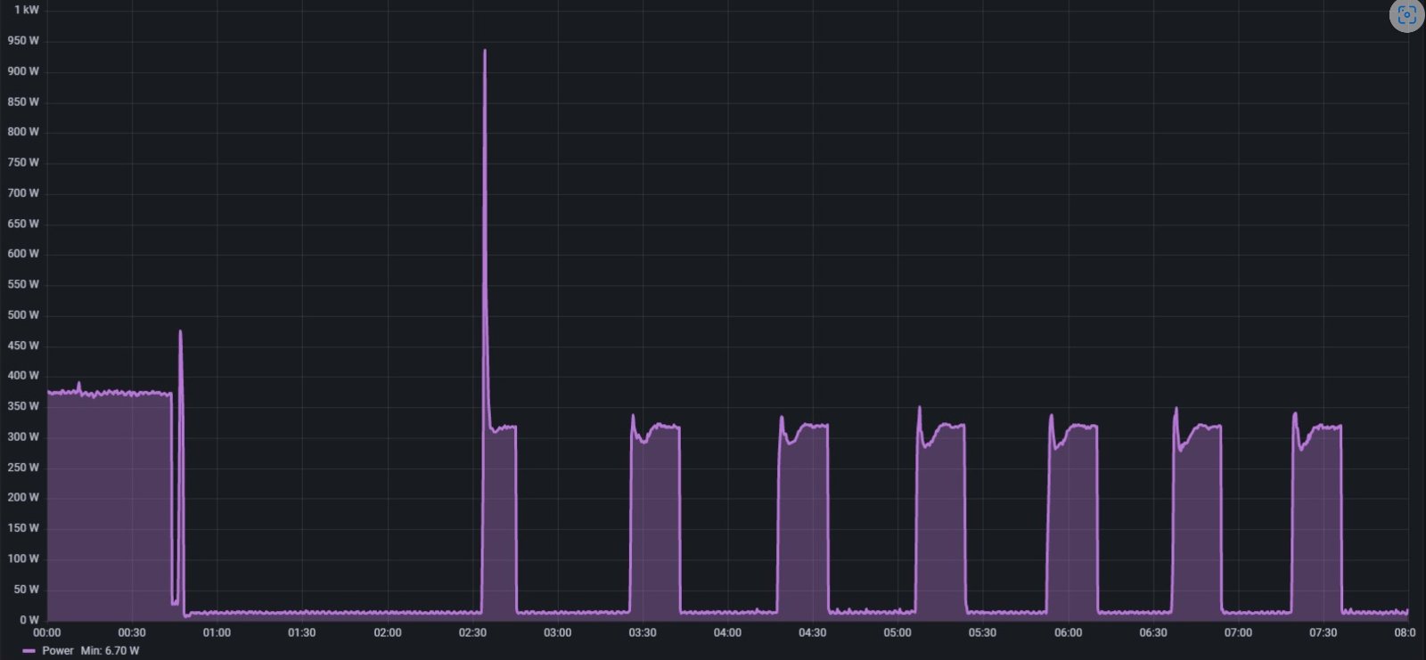Click the 02:30 time axis label
Viewport: 1426px width, 660px height.
point(473,633)
